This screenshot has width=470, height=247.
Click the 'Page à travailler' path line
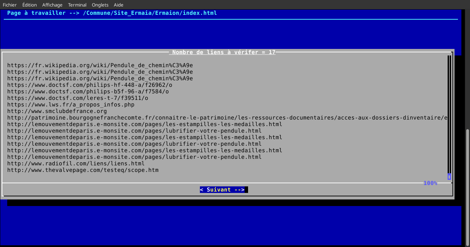112,13
